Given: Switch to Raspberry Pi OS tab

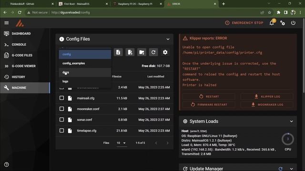Looking at the screenshot, I should pyautogui.click(x=137, y=4).
